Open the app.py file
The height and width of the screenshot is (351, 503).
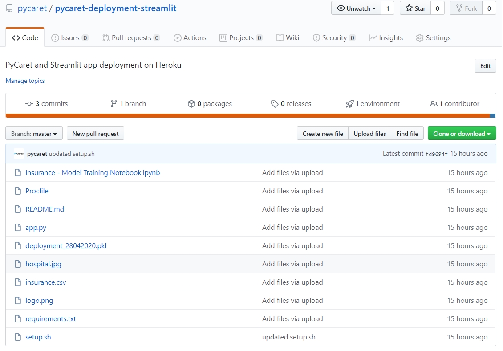pos(36,228)
